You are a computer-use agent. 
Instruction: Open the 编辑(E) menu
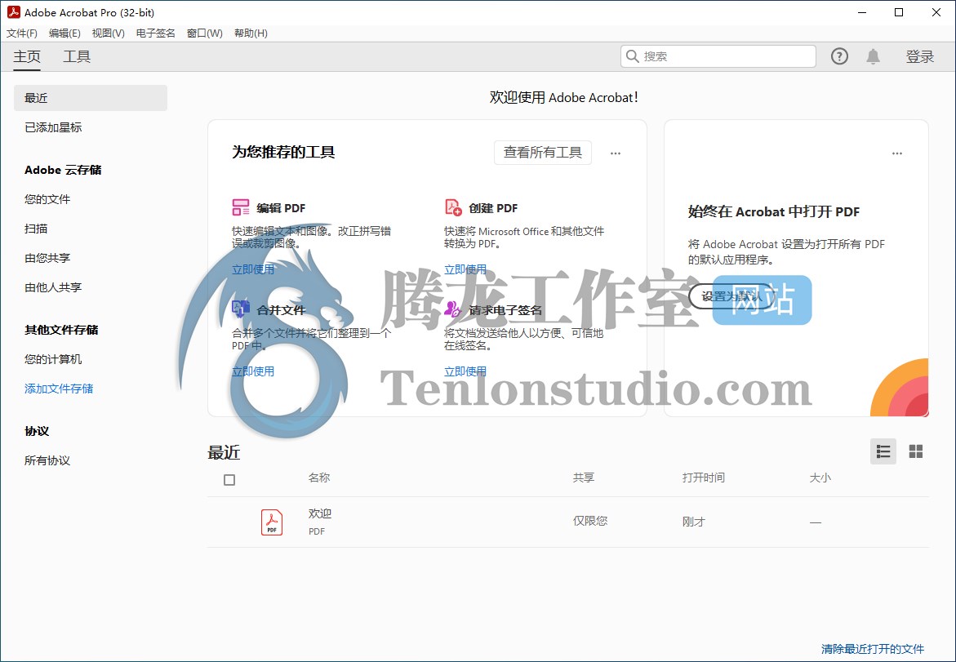64,33
